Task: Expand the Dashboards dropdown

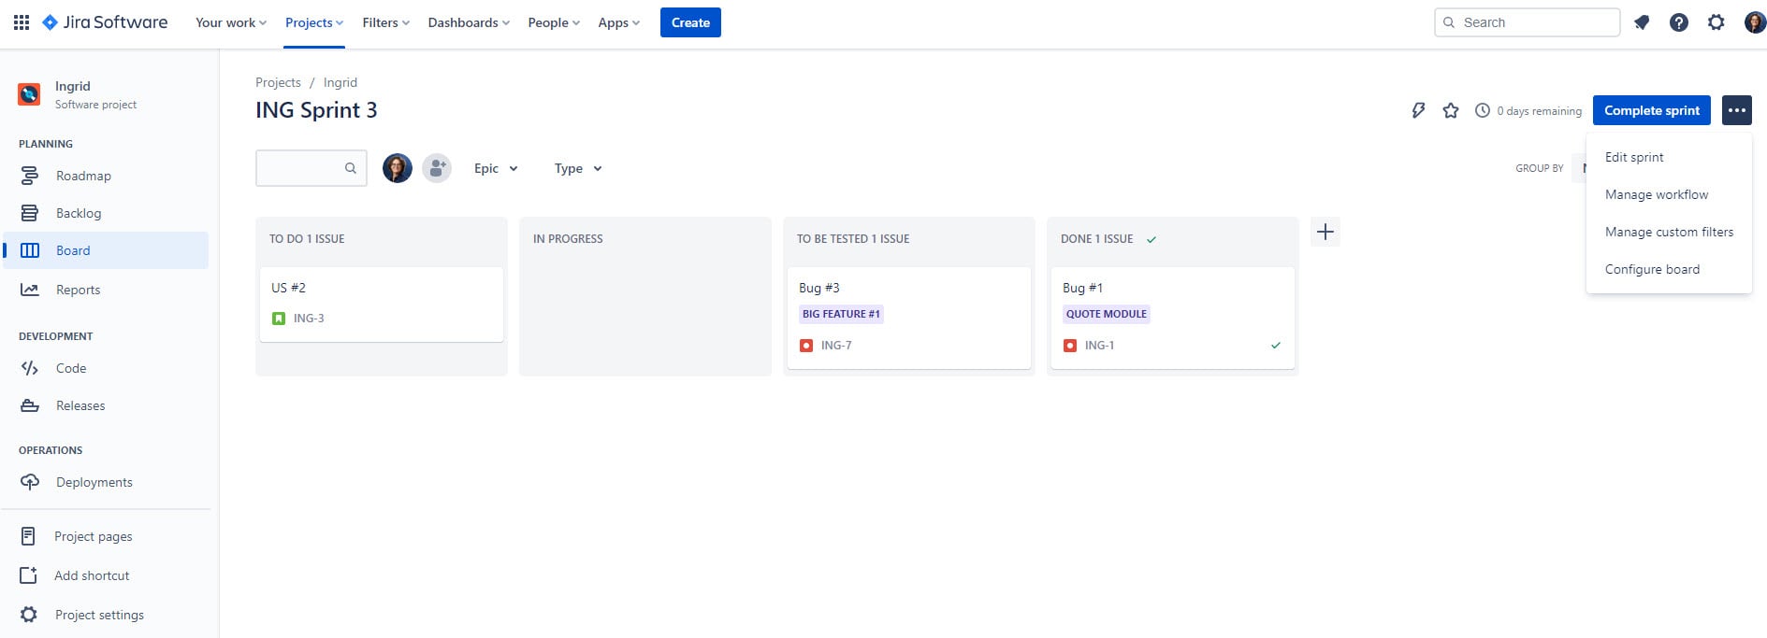Action: tap(469, 22)
